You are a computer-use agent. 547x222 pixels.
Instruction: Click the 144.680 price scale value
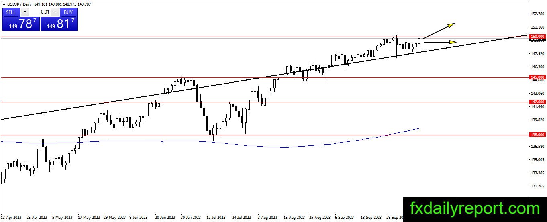tap(537, 81)
